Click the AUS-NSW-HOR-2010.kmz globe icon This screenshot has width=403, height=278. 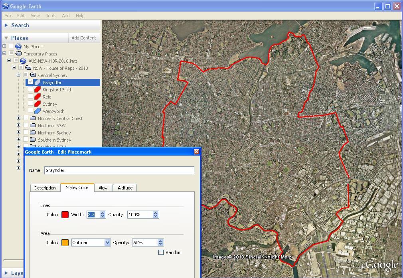pos(23,61)
